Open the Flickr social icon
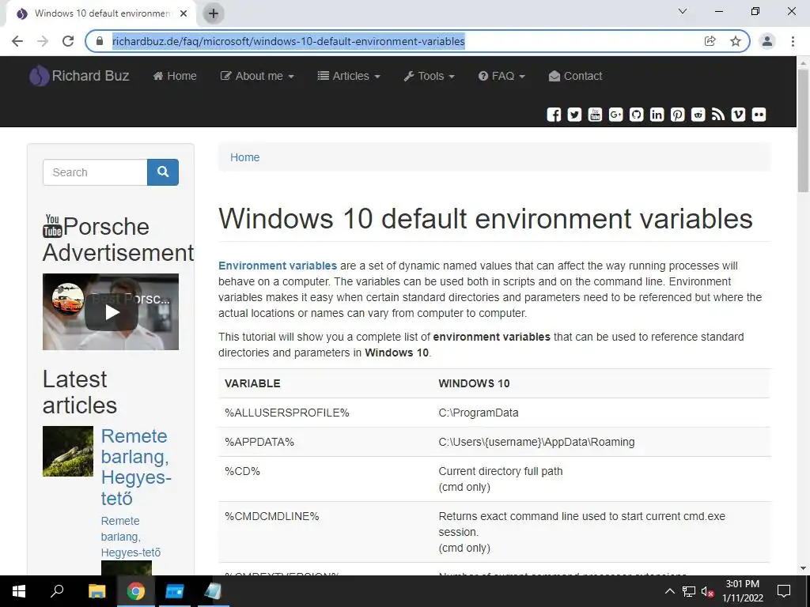Screen dimensions: 810x607 click(759, 115)
